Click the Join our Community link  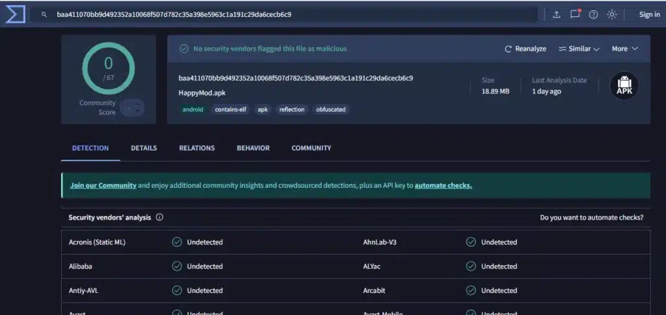click(103, 185)
